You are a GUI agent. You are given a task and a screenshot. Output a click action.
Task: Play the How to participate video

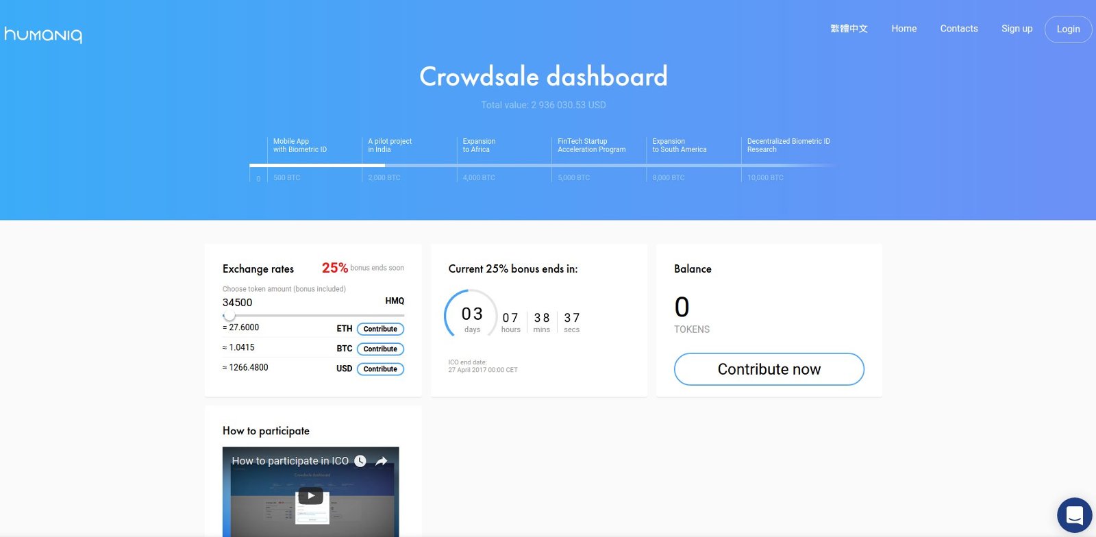coord(310,495)
